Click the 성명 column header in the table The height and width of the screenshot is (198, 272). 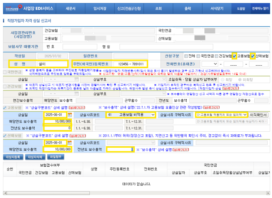[94, 169]
